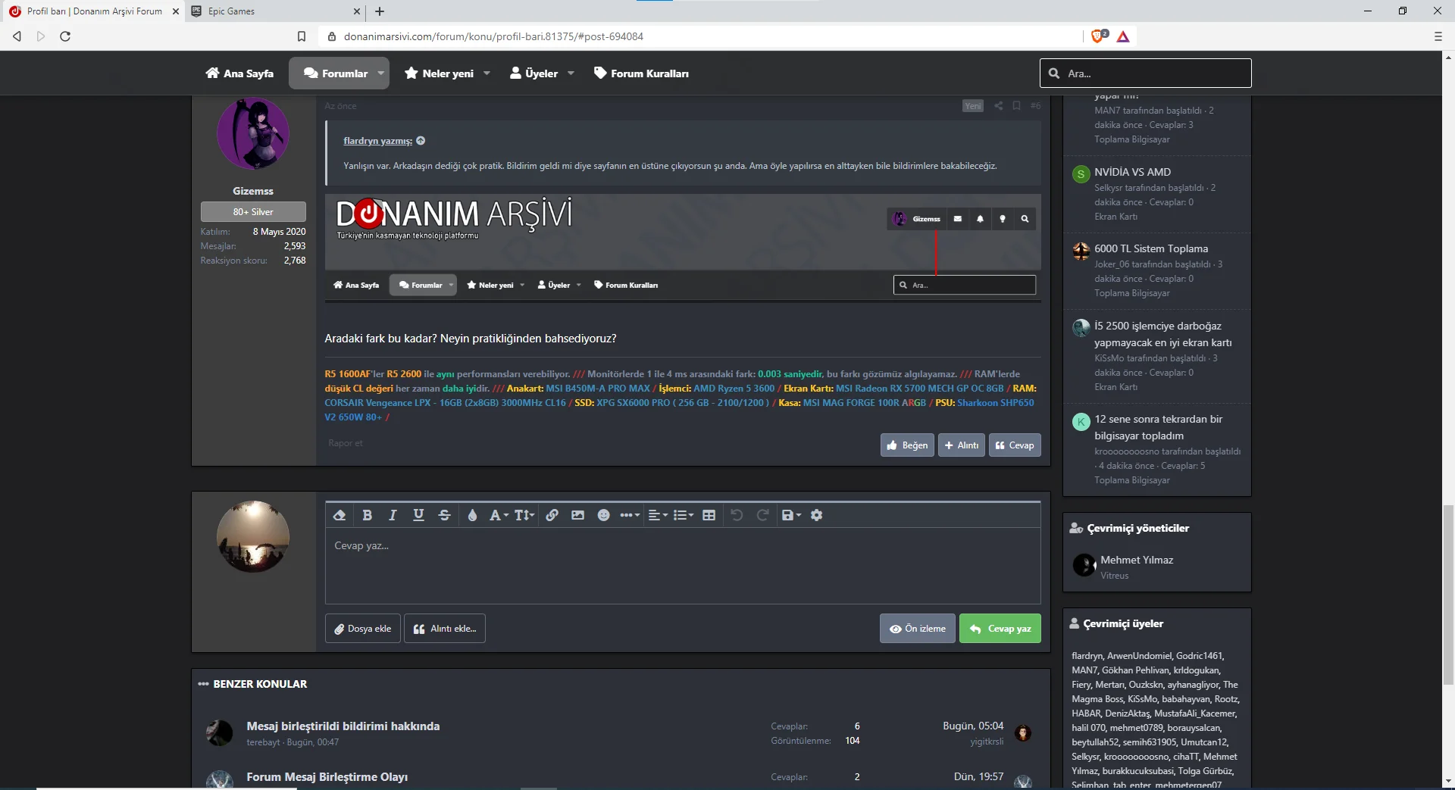Bookmark this post with bookmark icon
Screen dimensions: 1455x790
coord(1016,106)
